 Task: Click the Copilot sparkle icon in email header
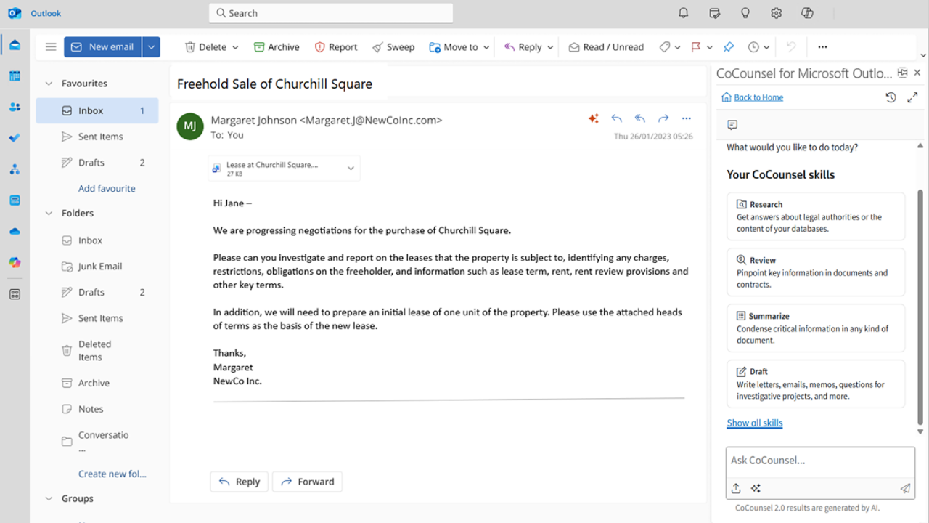(x=593, y=118)
